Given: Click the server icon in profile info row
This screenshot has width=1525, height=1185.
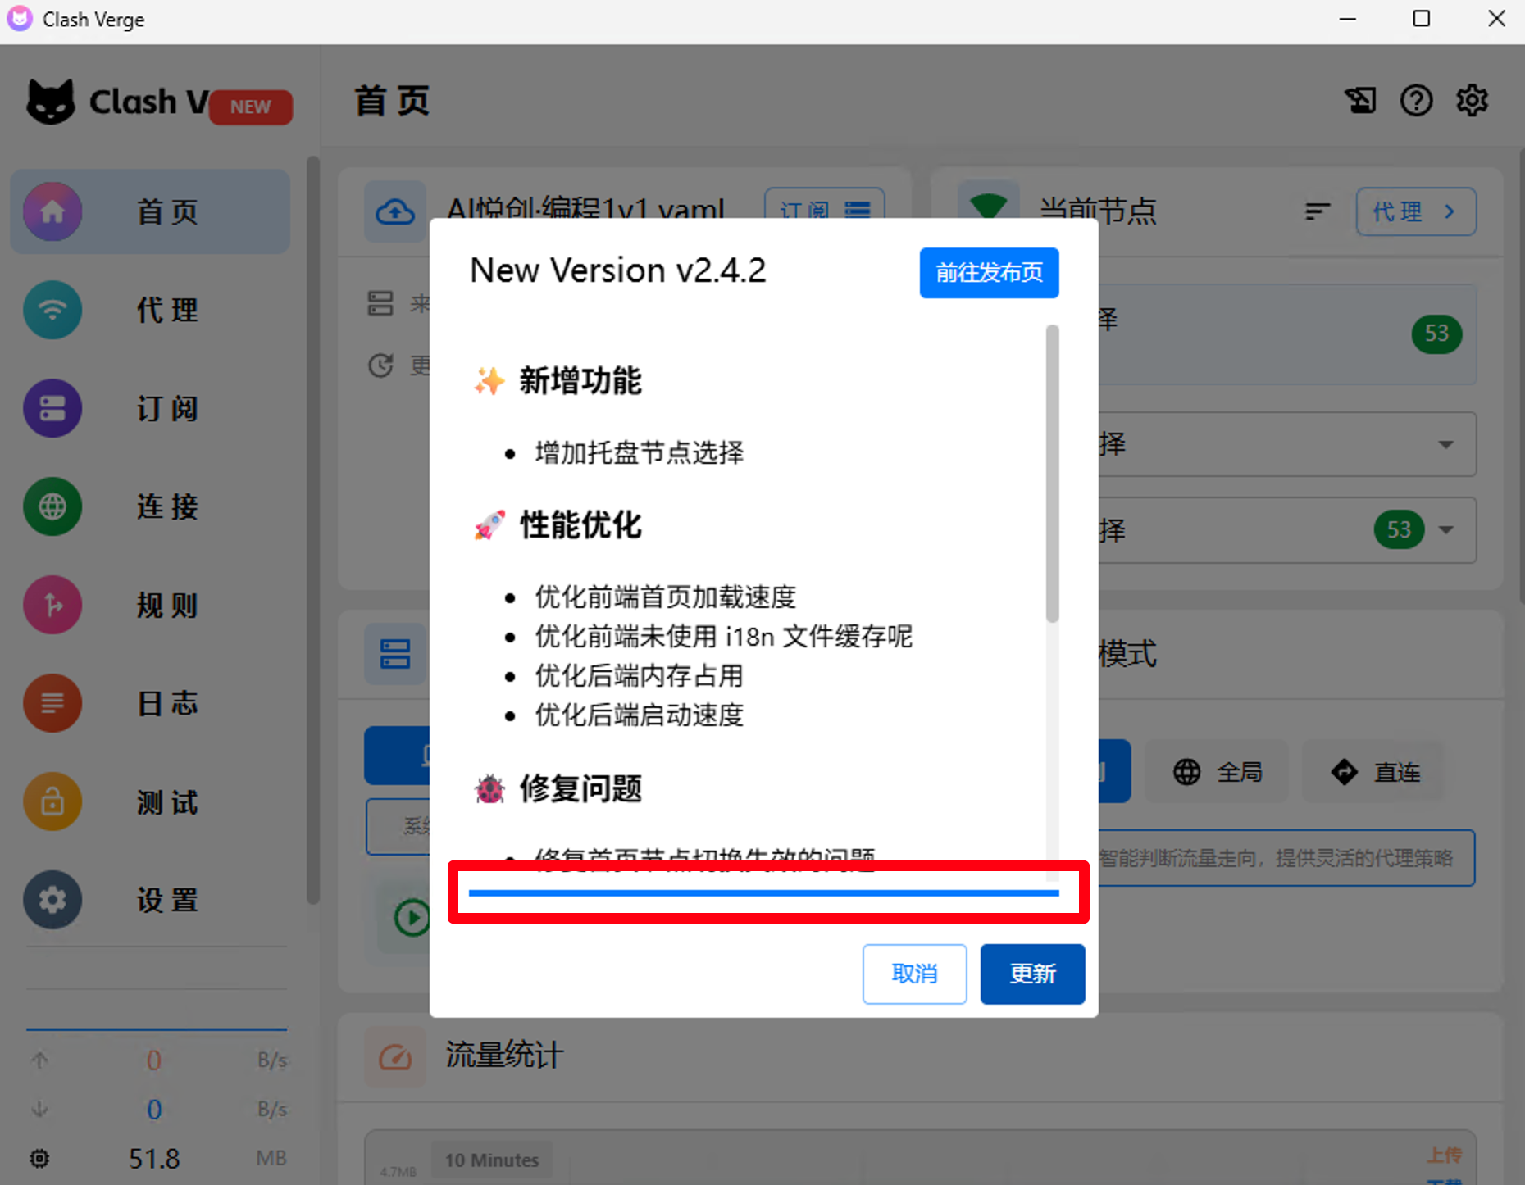Looking at the screenshot, I should click(380, 303).
